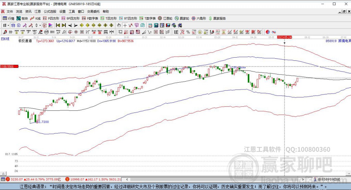Open the 公式选股 menu
Screen dimensions: 351x190
[50, 11]
